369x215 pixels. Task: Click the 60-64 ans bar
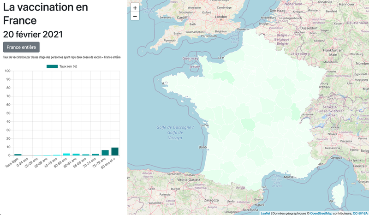tap(76, 154)
